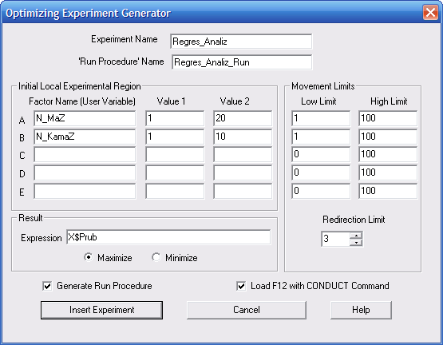Click High Limit field for row E
Screen dimensions: 443x345
[388, 191]
